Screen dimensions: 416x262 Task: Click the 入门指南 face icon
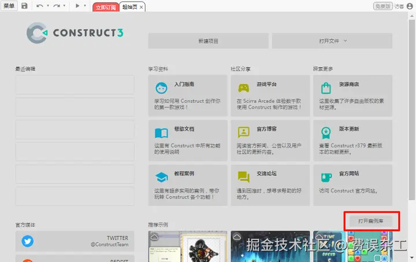click(x=161, y=88)
